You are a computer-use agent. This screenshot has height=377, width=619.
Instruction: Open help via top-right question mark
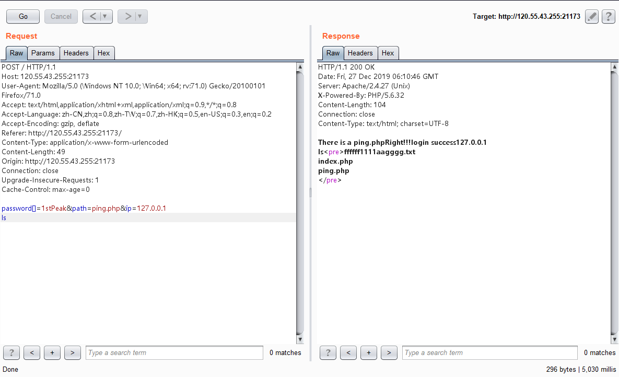pyautogui.click(x=609, y=16)
